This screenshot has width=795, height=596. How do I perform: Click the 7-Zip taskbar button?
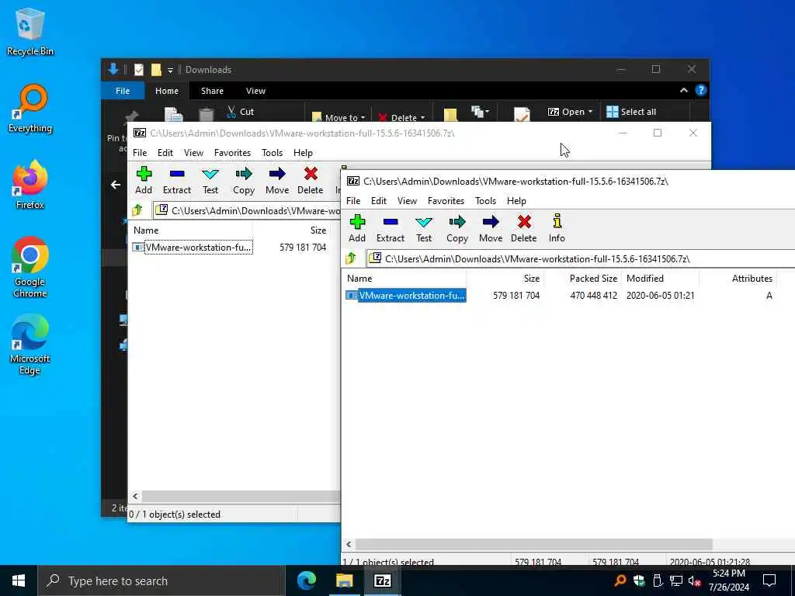(x=382, y=580)
